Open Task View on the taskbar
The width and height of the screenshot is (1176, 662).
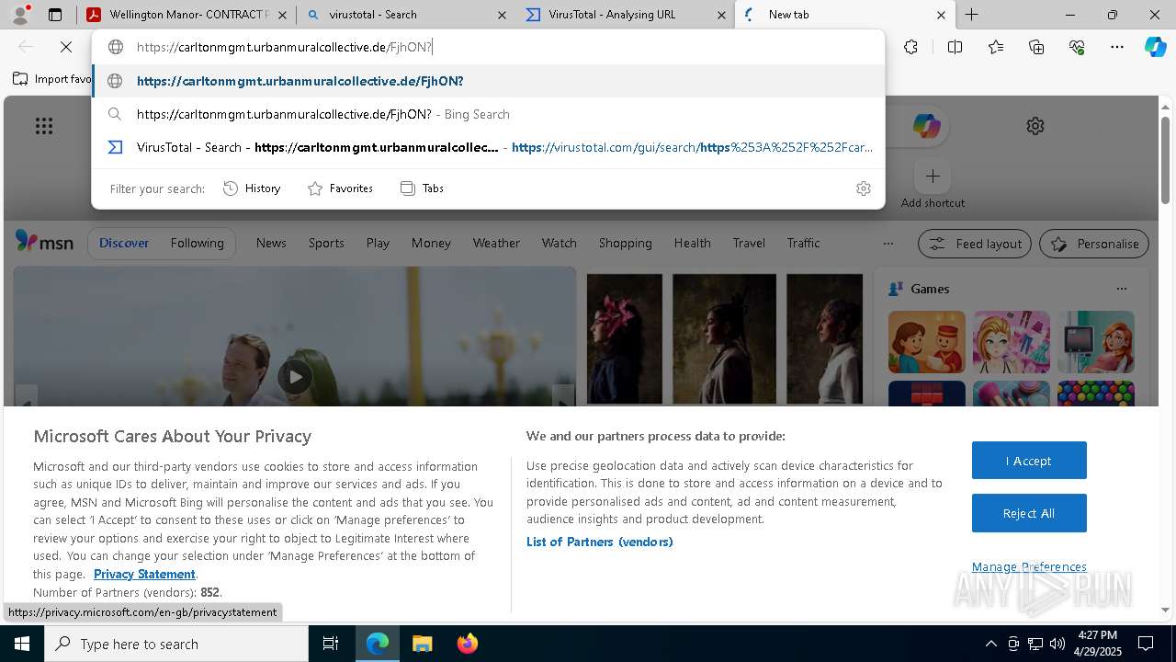pos(331,644)
